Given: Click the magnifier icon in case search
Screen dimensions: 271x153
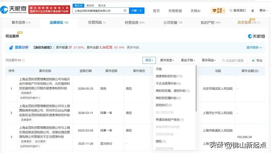Looking at the screenshot, I should coord(223,60).
